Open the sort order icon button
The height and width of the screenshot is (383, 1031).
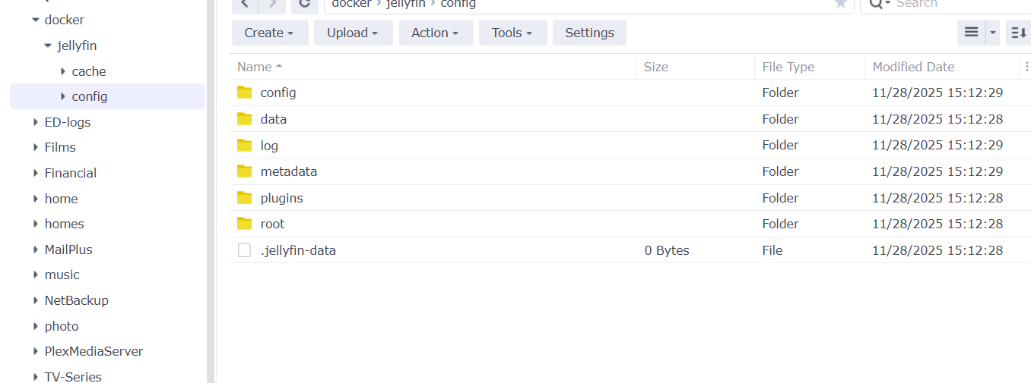[x=1017, y=33]
